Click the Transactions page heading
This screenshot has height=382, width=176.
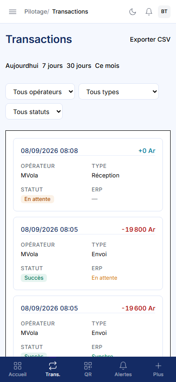click(39, 39)
